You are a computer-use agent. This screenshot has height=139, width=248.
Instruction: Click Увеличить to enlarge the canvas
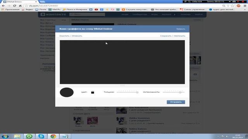click(x=179, y=36)
